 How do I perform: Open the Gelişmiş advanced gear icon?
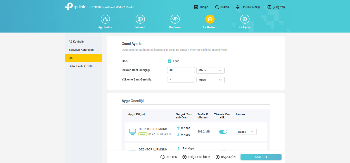pos(245,19)
